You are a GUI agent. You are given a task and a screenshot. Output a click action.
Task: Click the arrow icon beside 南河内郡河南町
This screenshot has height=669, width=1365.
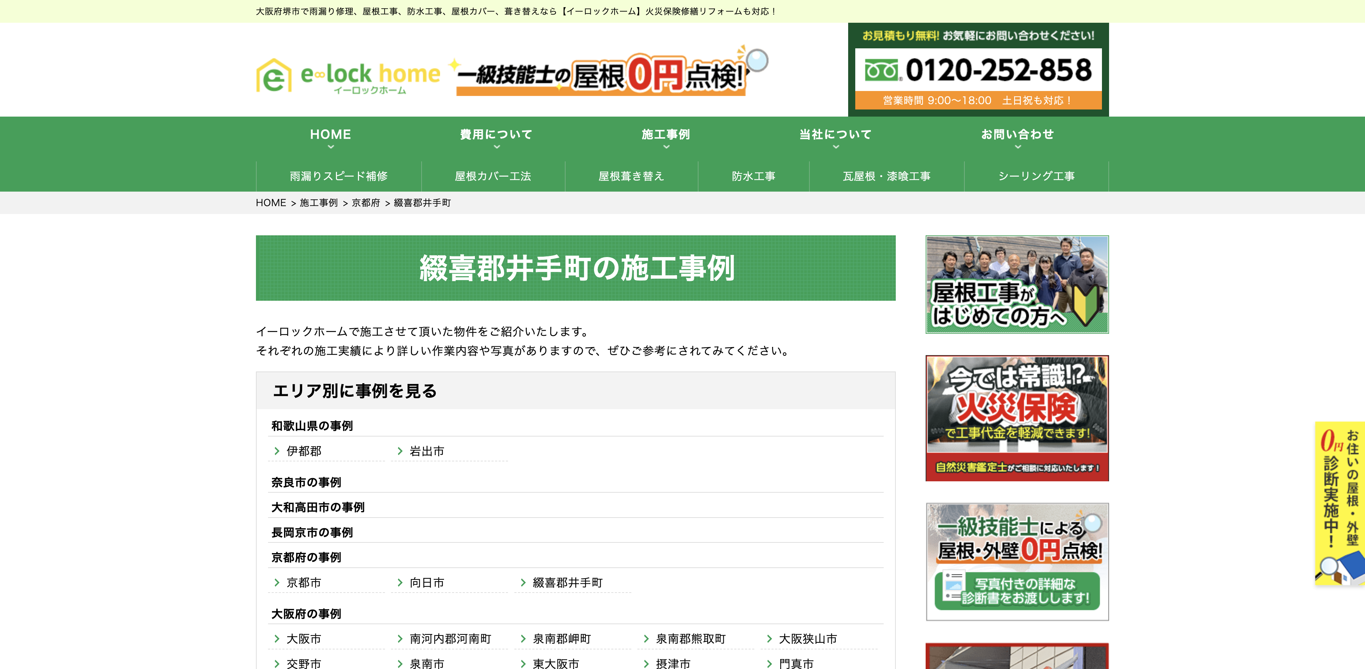(400, 639)
